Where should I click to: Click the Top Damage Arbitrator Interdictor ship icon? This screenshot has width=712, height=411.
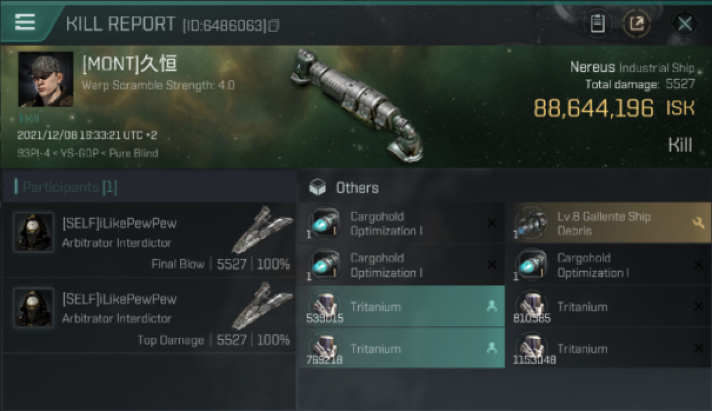(261, 306)
